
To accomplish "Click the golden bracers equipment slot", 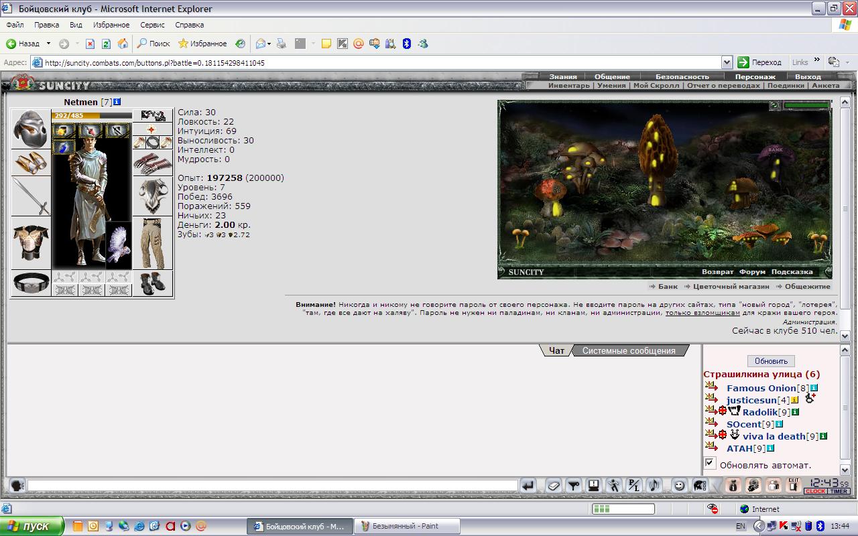I will click(31, 162).
